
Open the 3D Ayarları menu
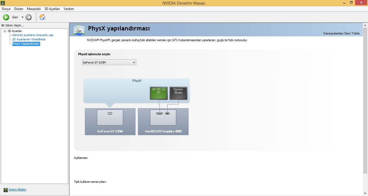52,9
